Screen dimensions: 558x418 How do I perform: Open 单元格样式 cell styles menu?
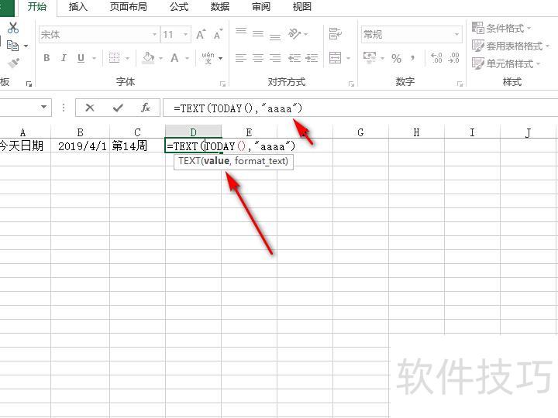click(506, 63)
